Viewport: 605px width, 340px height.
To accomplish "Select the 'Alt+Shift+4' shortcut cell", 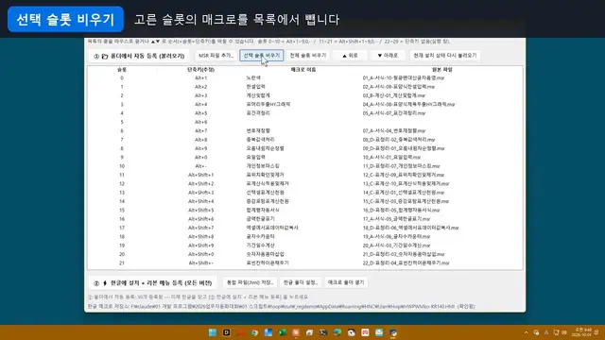I will pyautogui.click(x=200, y=201).
